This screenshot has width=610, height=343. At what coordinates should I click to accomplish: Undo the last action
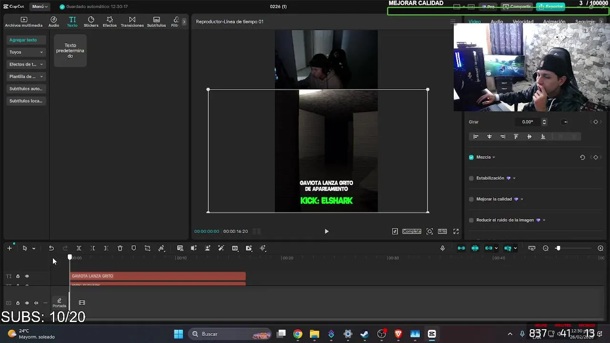(51, 248)
